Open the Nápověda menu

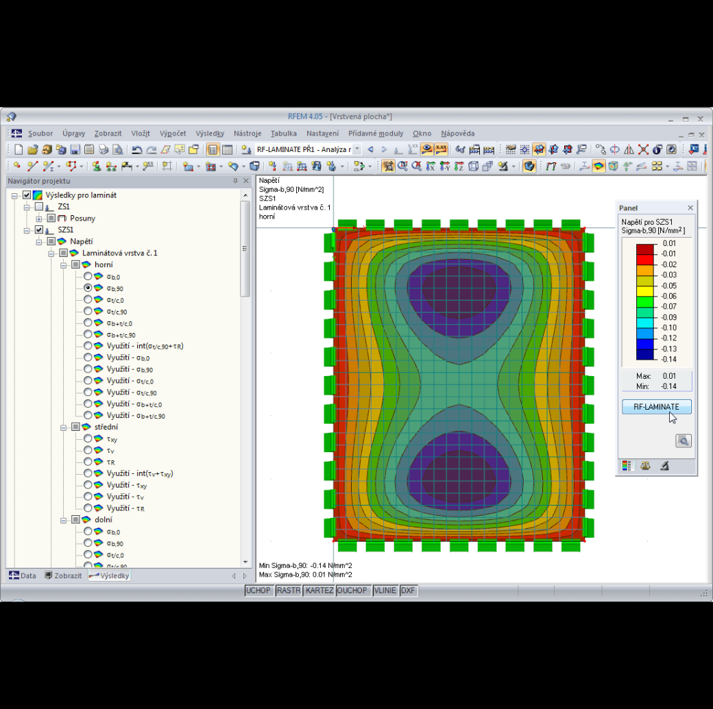pos(457,134)
